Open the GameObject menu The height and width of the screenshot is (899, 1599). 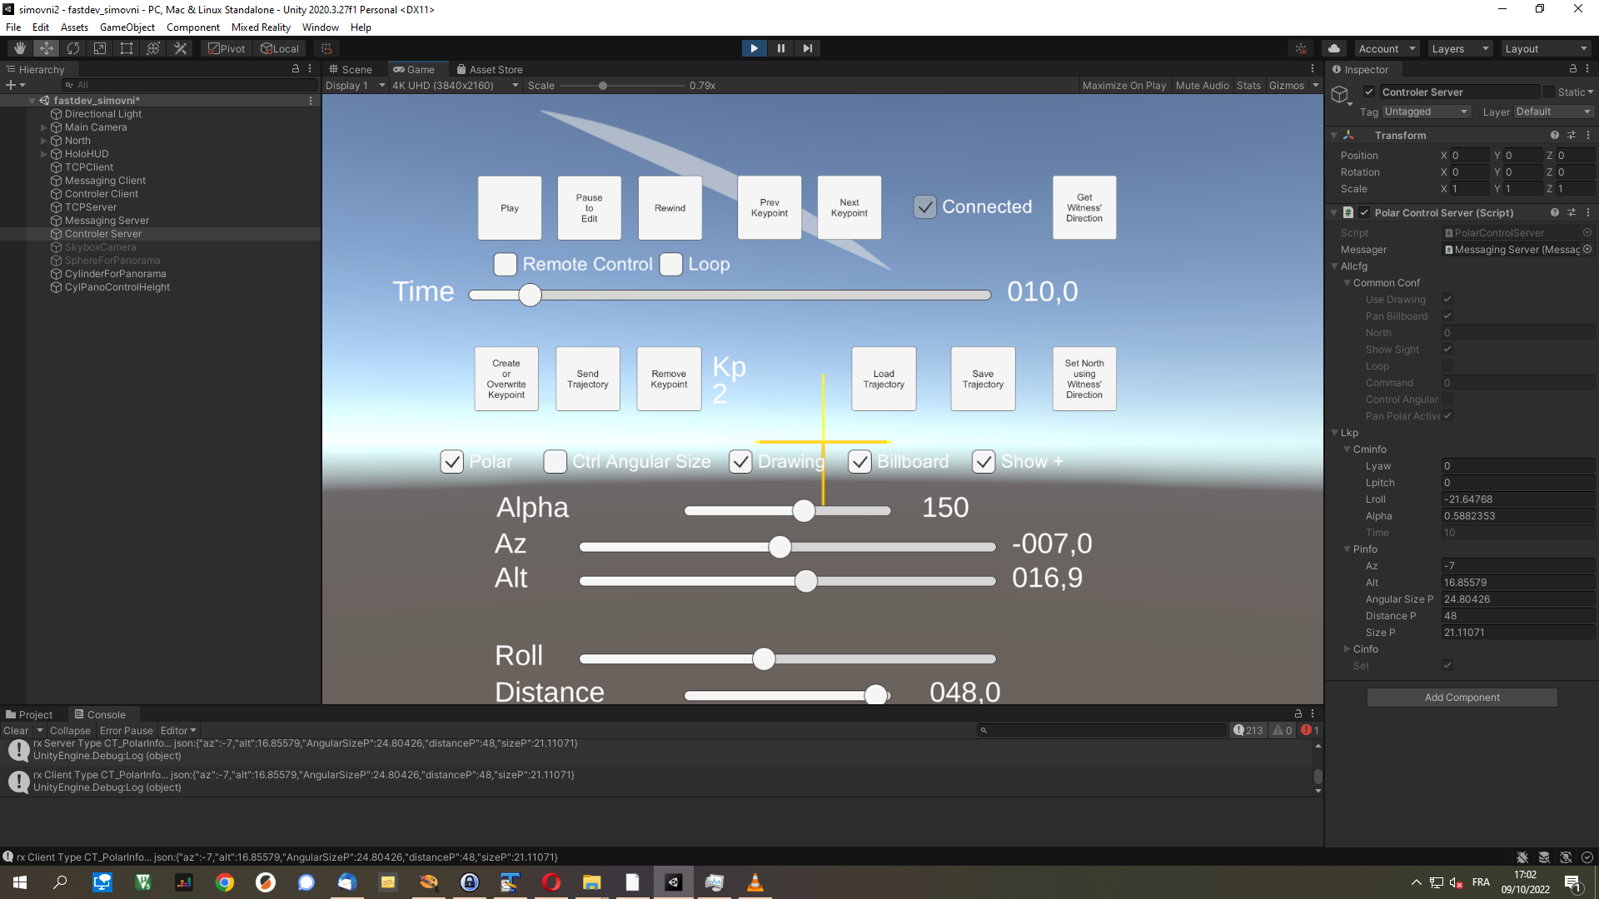tap(127, 27)
